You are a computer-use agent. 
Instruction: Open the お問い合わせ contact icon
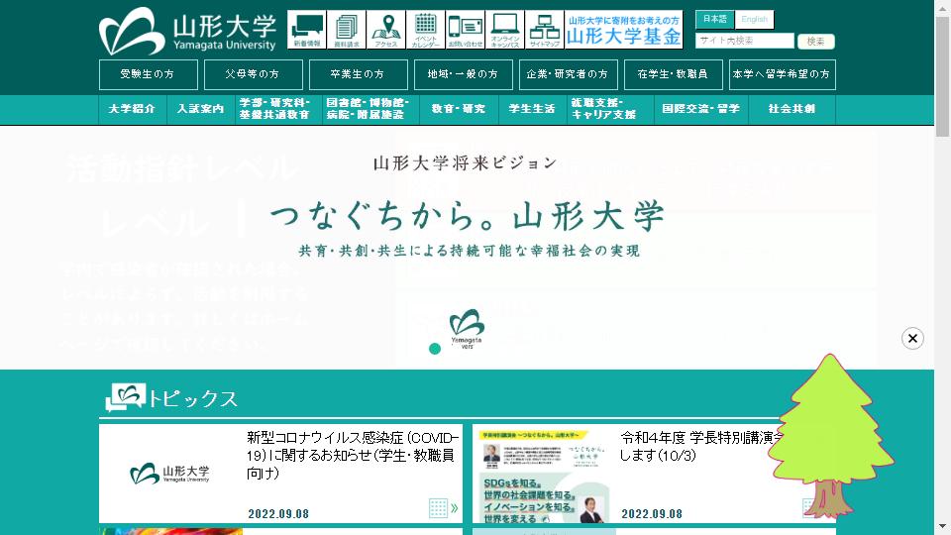click(x=466, y=29)
